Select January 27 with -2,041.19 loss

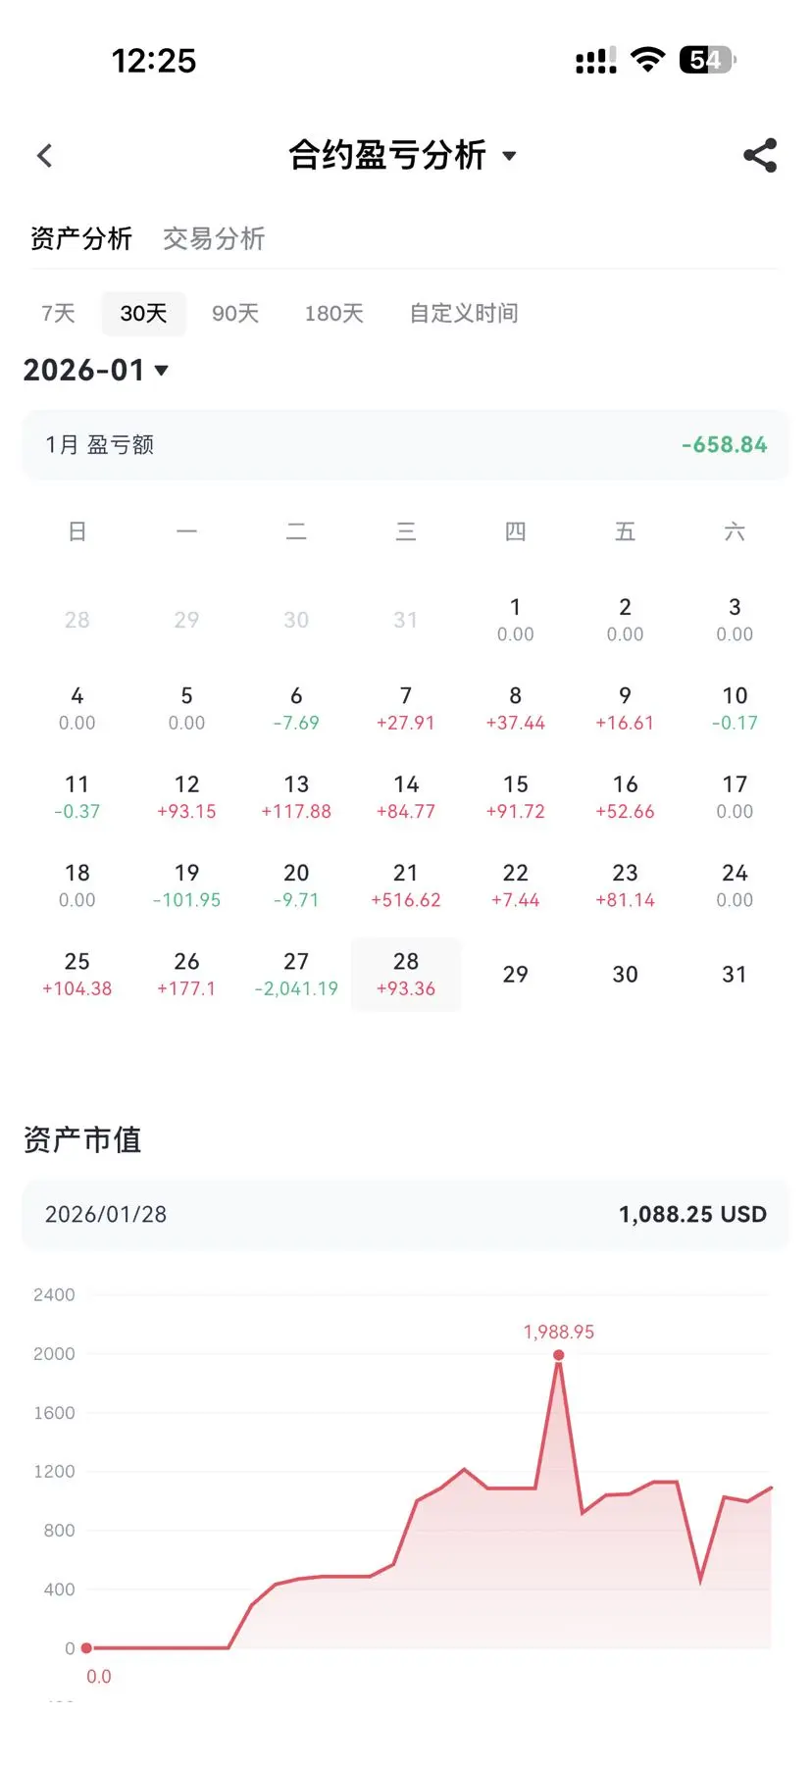point(296,974)
